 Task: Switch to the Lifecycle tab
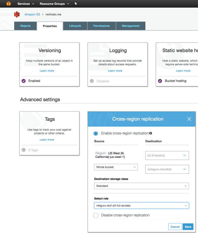tap(75, 26)
